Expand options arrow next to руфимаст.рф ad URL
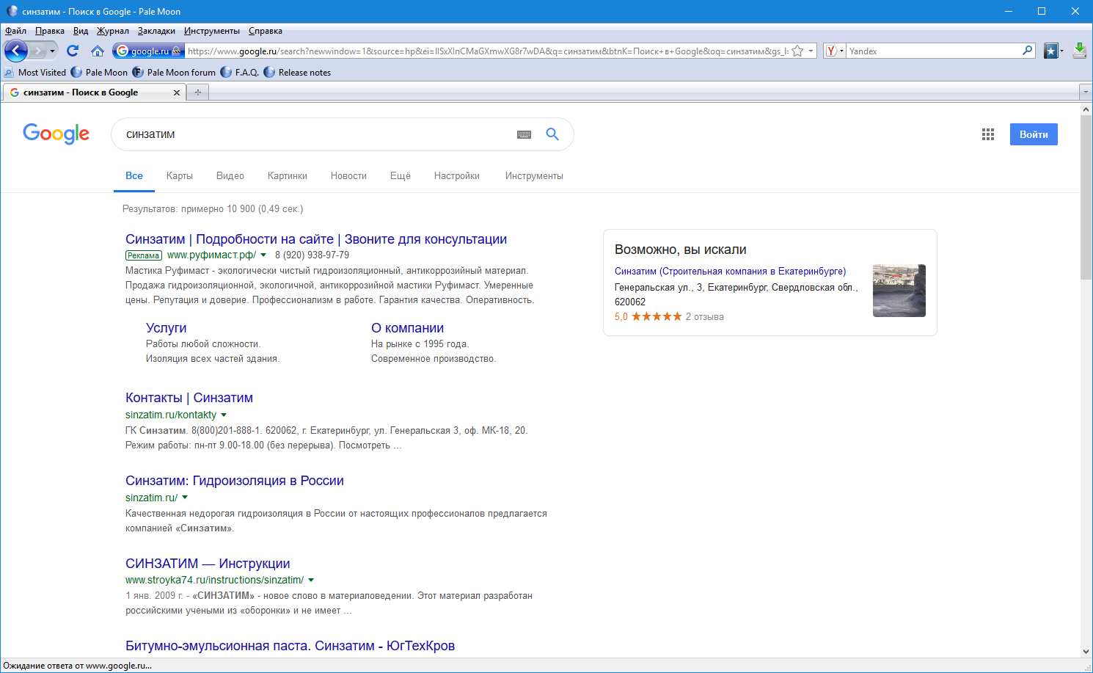 click(263, 255)
